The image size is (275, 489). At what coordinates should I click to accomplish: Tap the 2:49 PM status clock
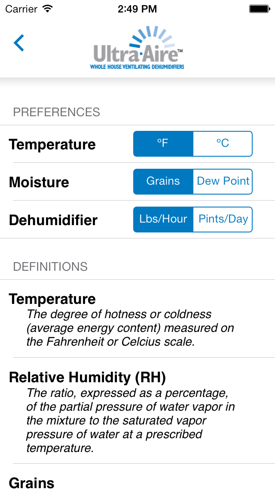137,9
